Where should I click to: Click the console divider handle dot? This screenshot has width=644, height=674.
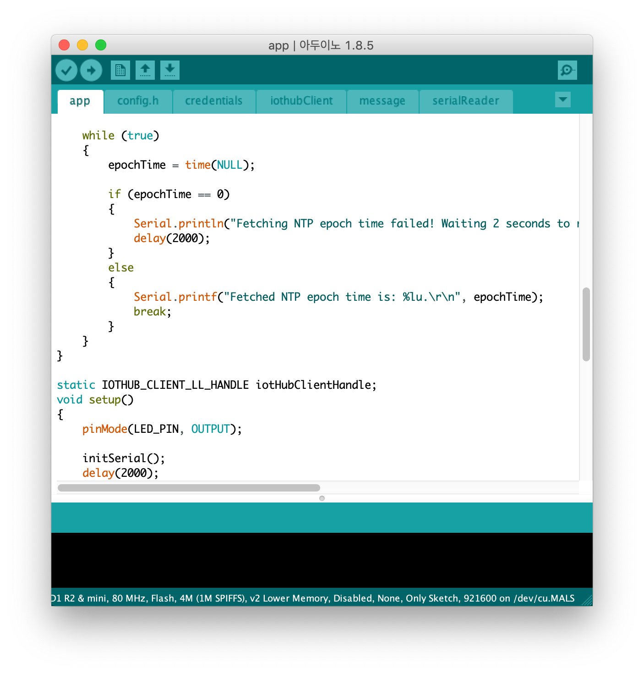322,498
